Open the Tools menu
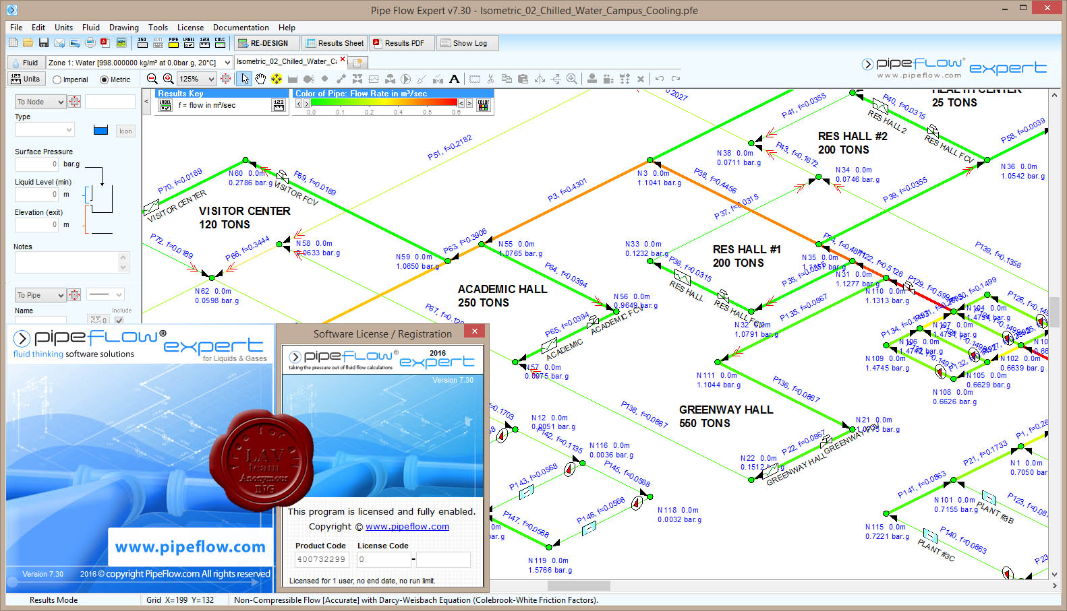The width and height of the screenshot is (1067, 611). coord(158,28)
